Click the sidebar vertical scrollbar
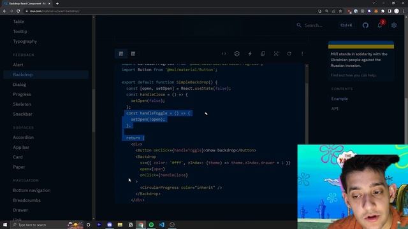408x229 pixels. coord(94,110)
